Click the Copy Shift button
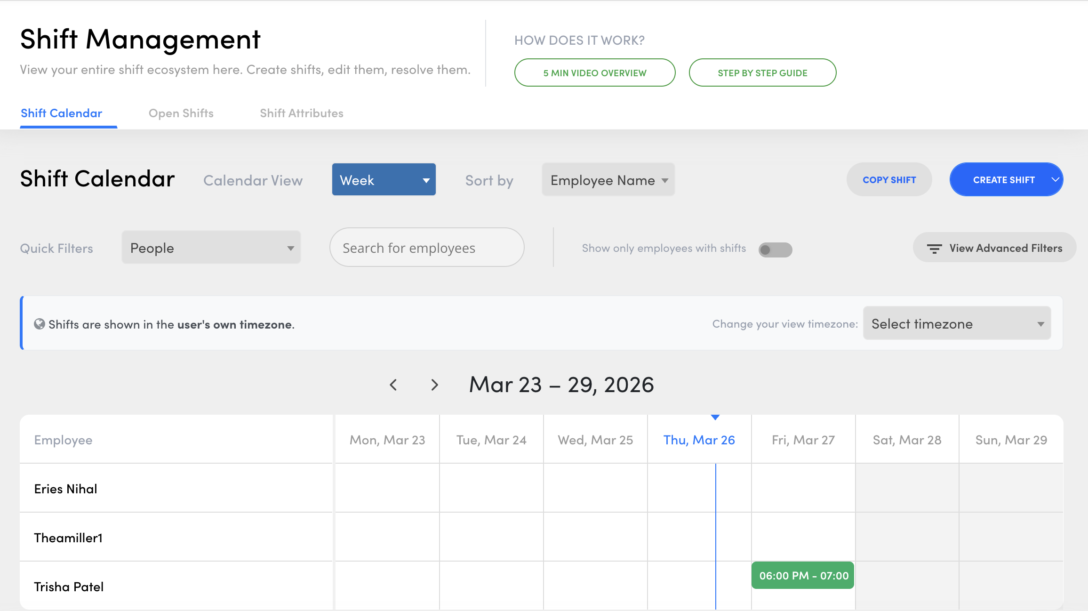The image size is (1088, 611). coord(889,180)
